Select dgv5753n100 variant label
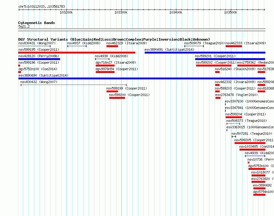The width and height of the screenshot is (274, 216). point(261,166)
